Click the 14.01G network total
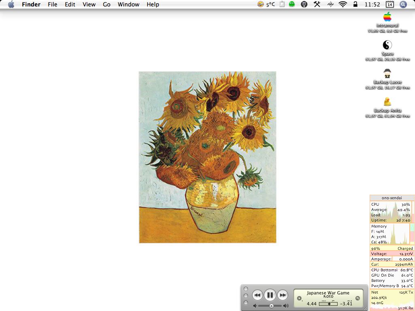The width and height of the screenshot is (415, 311). click(x=377, y=303)
